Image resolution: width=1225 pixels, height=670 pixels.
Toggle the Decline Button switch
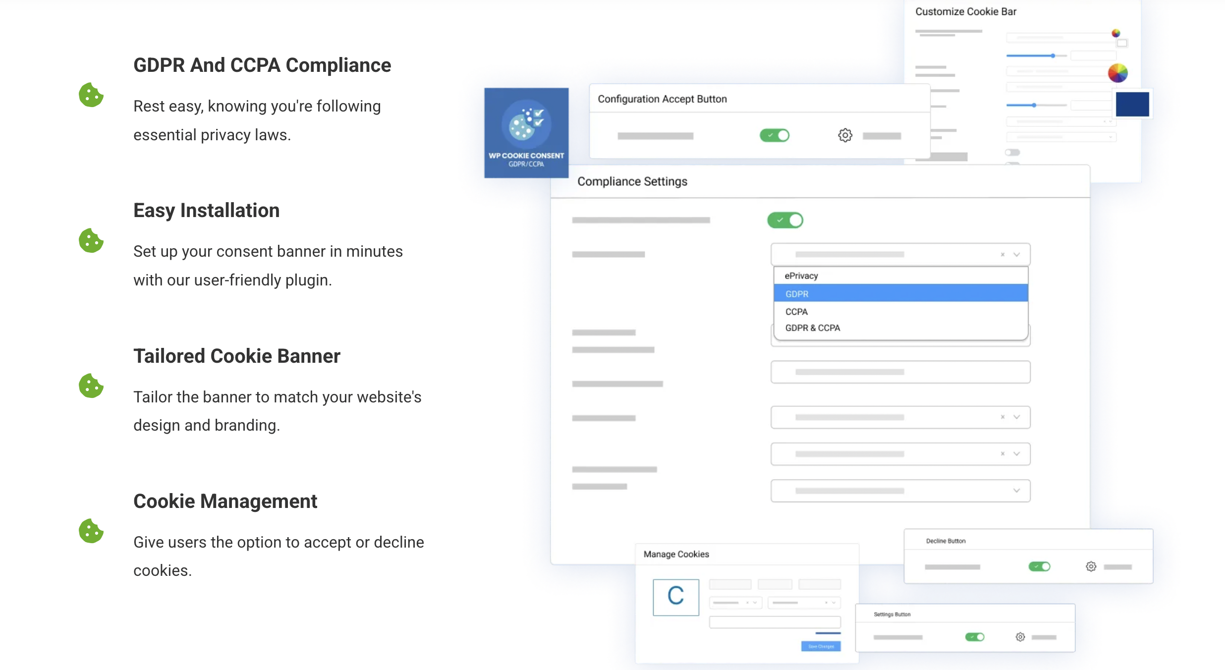(x=1039, y=566)
